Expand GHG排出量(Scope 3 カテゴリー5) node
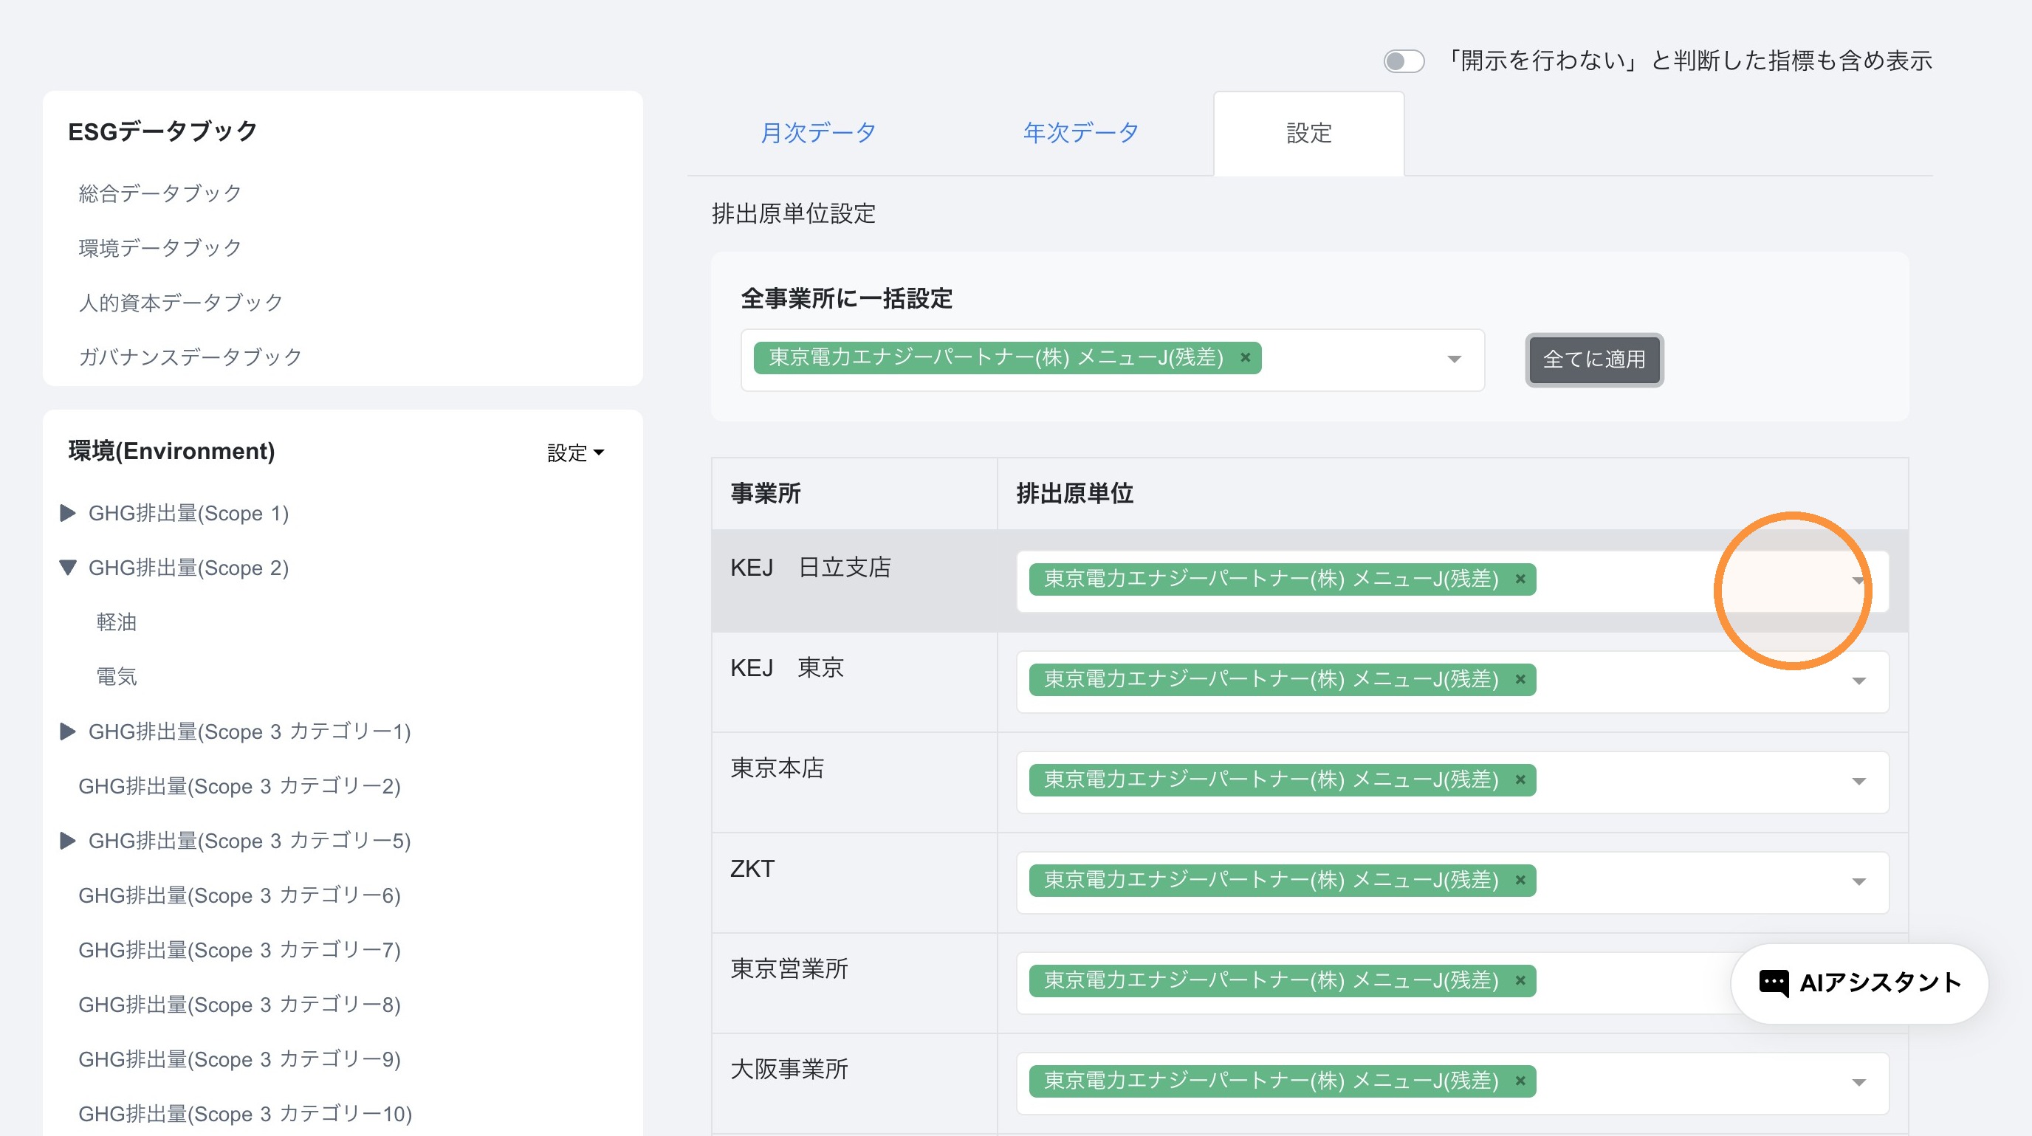Viewport: 2032px width, 1136px height. [68, 841]
